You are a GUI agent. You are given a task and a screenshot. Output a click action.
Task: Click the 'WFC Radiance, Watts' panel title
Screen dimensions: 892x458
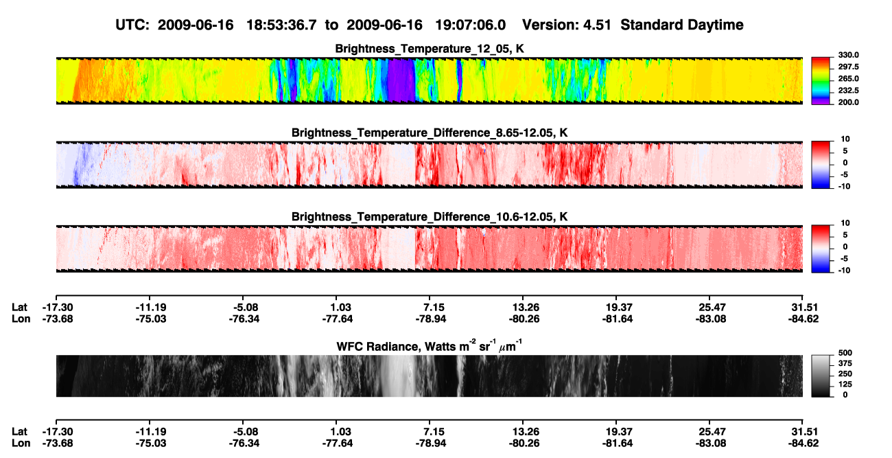click(x=430, y=345)
